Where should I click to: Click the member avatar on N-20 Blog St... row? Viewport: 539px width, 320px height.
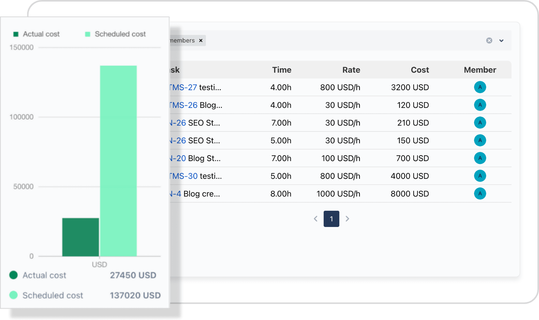[480, 158]
